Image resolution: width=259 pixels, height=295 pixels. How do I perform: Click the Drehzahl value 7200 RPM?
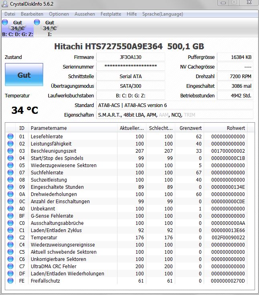(235, 77)
